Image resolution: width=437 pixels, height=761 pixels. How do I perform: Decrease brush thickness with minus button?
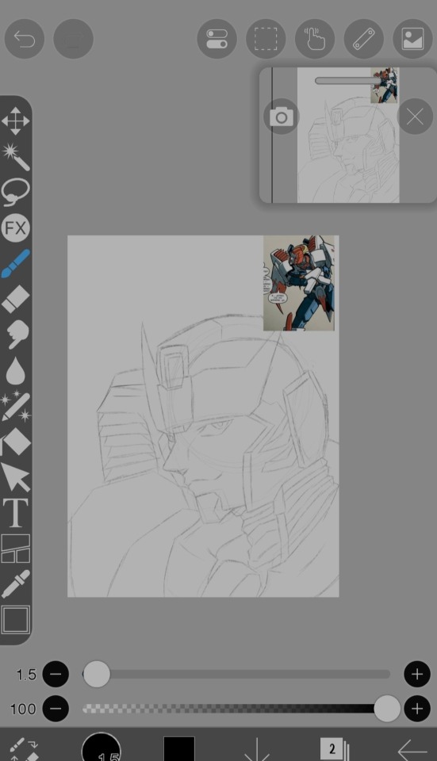pos(56,674)
